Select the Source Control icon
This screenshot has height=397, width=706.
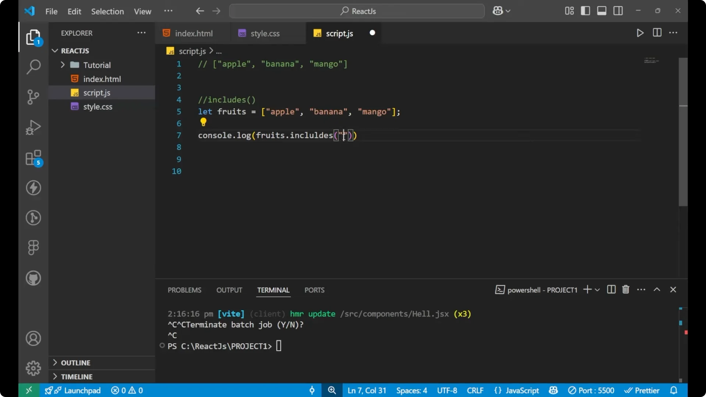[x=33, y=97]
